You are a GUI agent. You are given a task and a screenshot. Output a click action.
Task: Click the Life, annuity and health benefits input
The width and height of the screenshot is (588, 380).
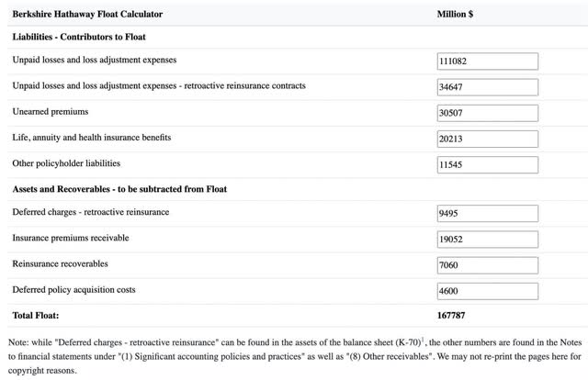(487, 139)
